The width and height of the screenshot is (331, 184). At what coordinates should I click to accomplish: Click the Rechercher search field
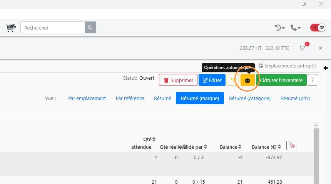tap(53, 28)
